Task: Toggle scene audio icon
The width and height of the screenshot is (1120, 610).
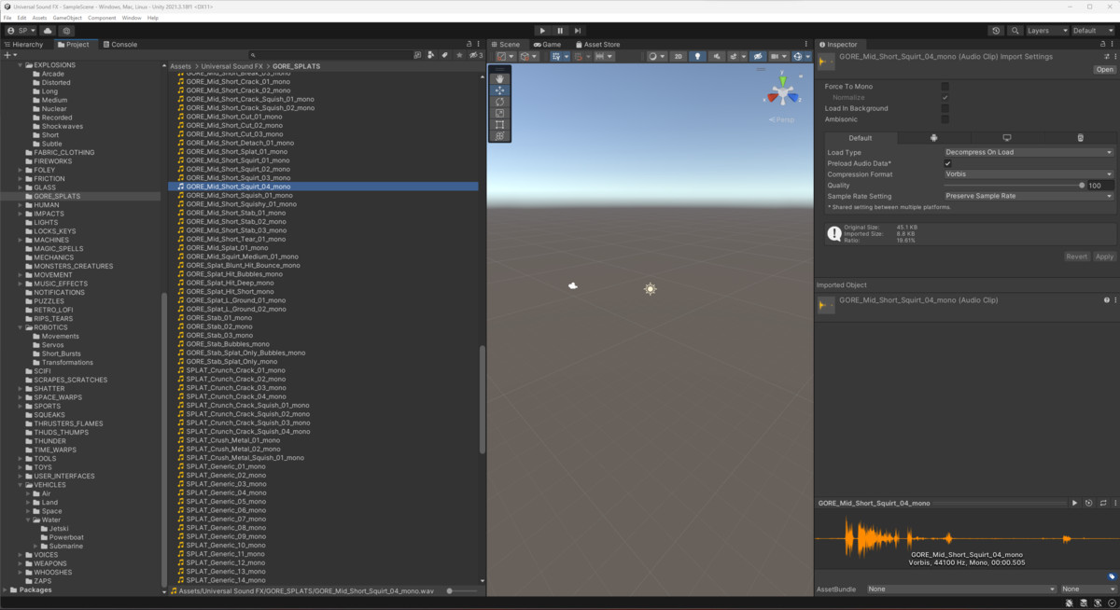Action: (715, 56)
